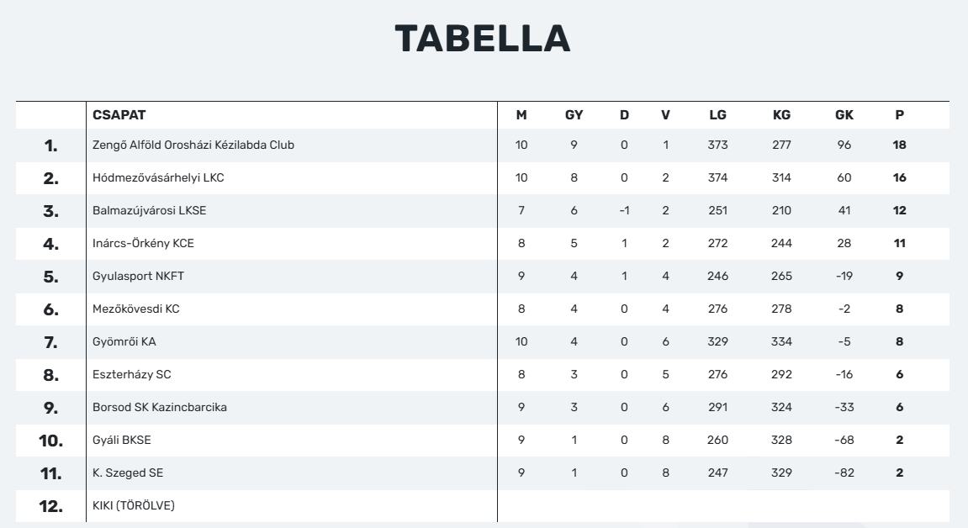
Task: Open Mezőkövesdi KC team entry
Action: pyautogui.click(x=135, y=309)
